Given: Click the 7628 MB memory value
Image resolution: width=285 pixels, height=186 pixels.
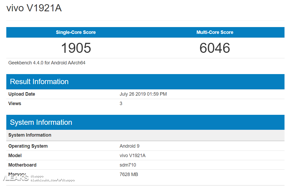Looking at the screenshot, I should point(129,174).
